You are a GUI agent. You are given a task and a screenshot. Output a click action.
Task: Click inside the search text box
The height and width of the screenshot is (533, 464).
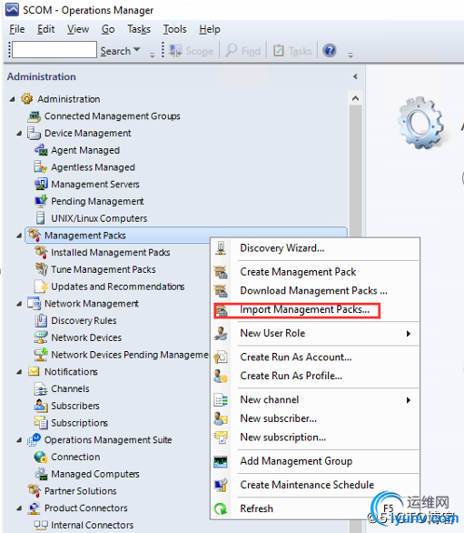tap(54, 50)
